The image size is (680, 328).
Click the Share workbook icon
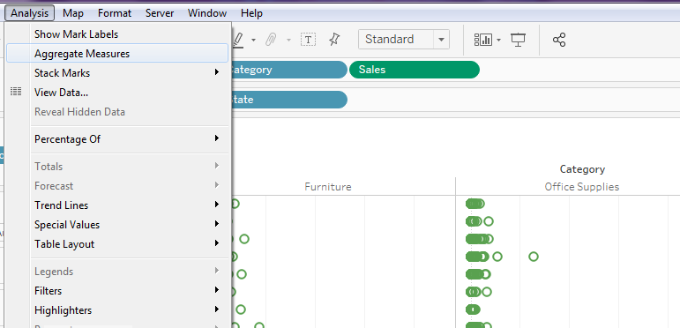pos(559,40)
